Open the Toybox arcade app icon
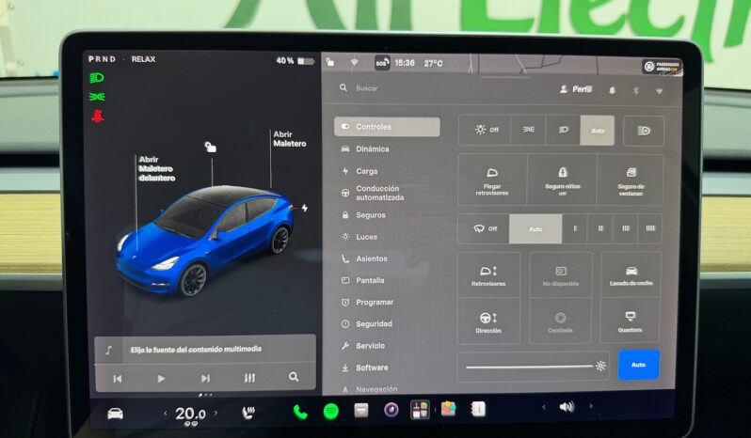 tap(448, 409)
